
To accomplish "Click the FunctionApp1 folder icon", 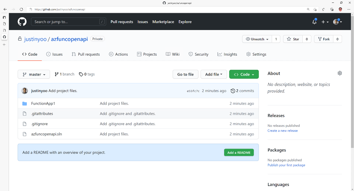I will 25,103.
